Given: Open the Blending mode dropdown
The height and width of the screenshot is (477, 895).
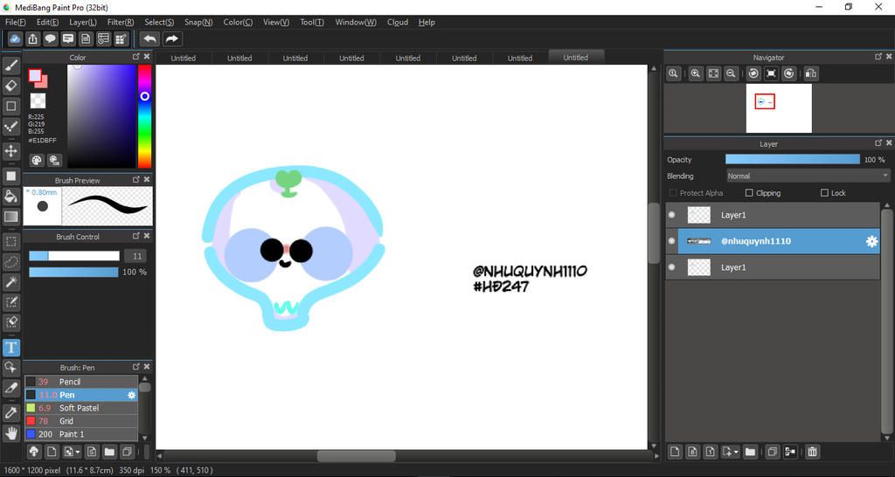Looking at the screenshot, I should click(x=808, y=176).
